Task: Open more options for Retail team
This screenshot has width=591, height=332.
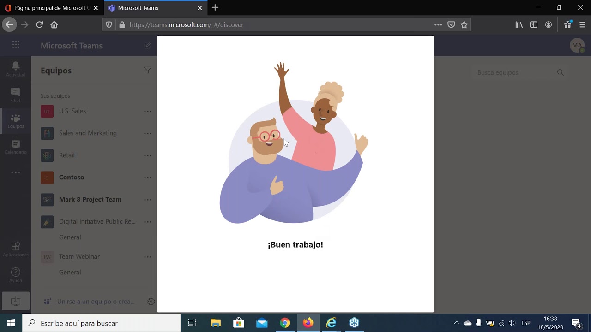Action: pyautogui.click(x=148, y=155)
